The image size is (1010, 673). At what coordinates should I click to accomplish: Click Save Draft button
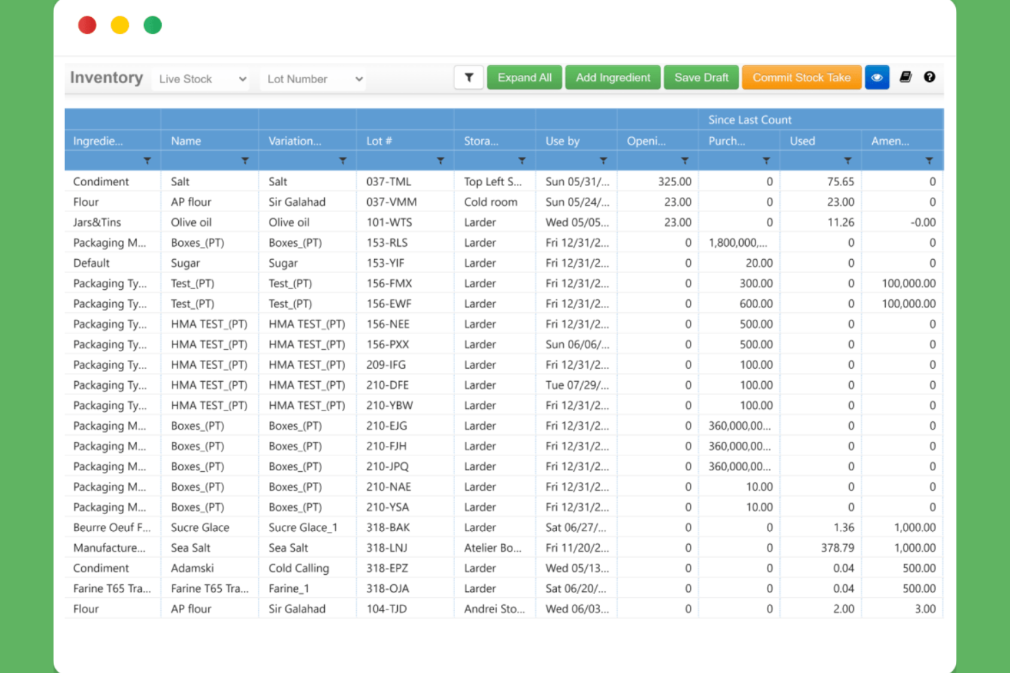click(x=702, y=78)
